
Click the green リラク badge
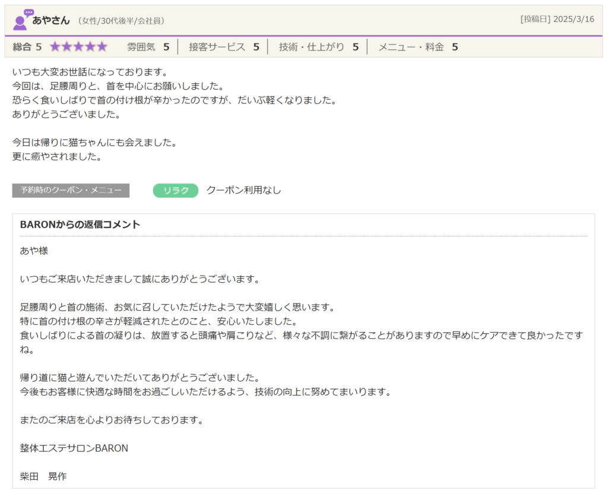coord(175,190)
